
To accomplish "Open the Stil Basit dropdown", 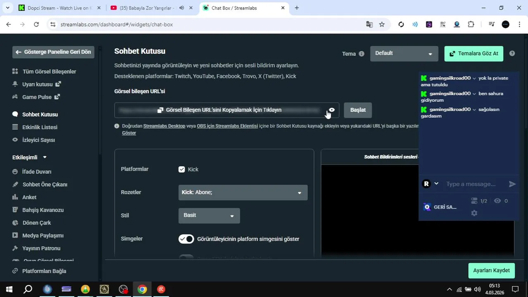I will point(209,216).
